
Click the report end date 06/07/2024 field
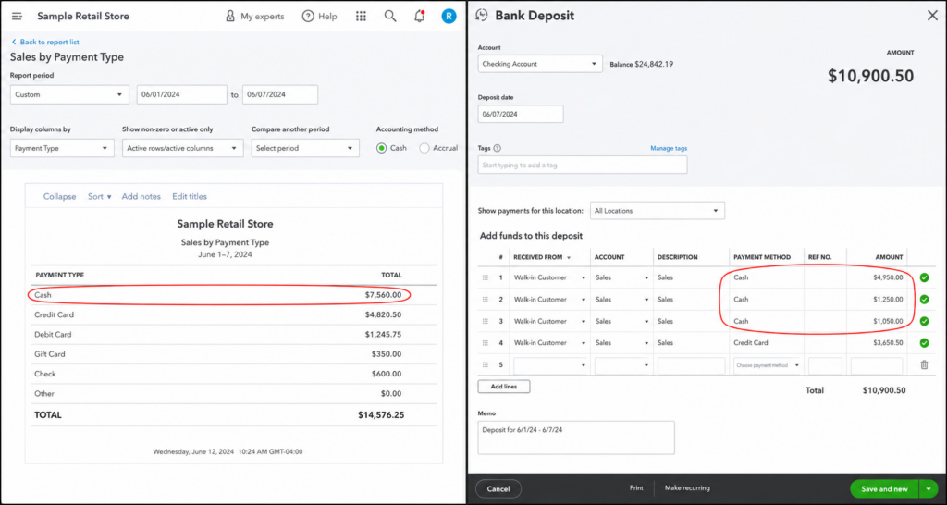pos(280,95)
